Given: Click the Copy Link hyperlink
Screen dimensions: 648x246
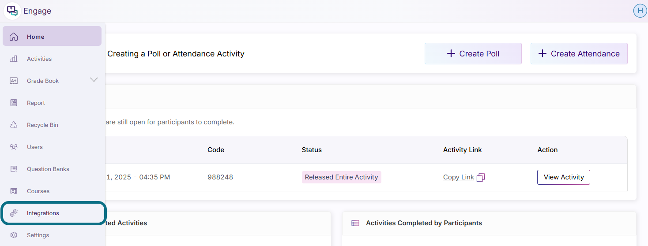Looking at the screenshot, I should (459, 177).
